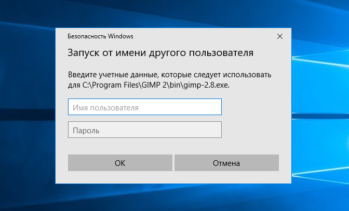Click desktop background above the dialog
Viewport: 349px width, 211px height.
click(173, 13)
